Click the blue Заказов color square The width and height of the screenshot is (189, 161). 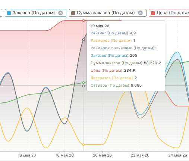[x=9, y=13]
